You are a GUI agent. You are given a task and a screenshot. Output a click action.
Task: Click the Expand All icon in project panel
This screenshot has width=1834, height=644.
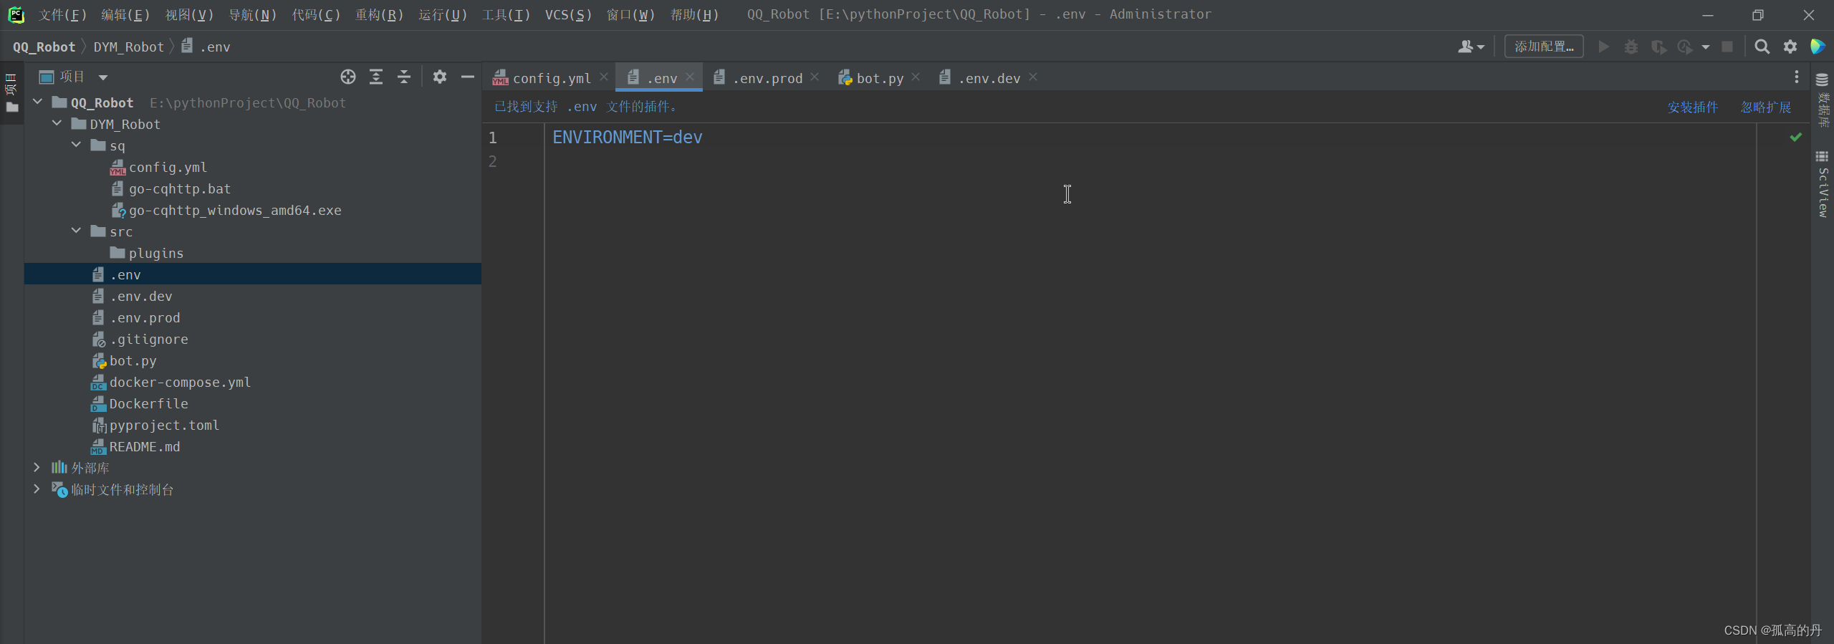(x=376, y=77)
